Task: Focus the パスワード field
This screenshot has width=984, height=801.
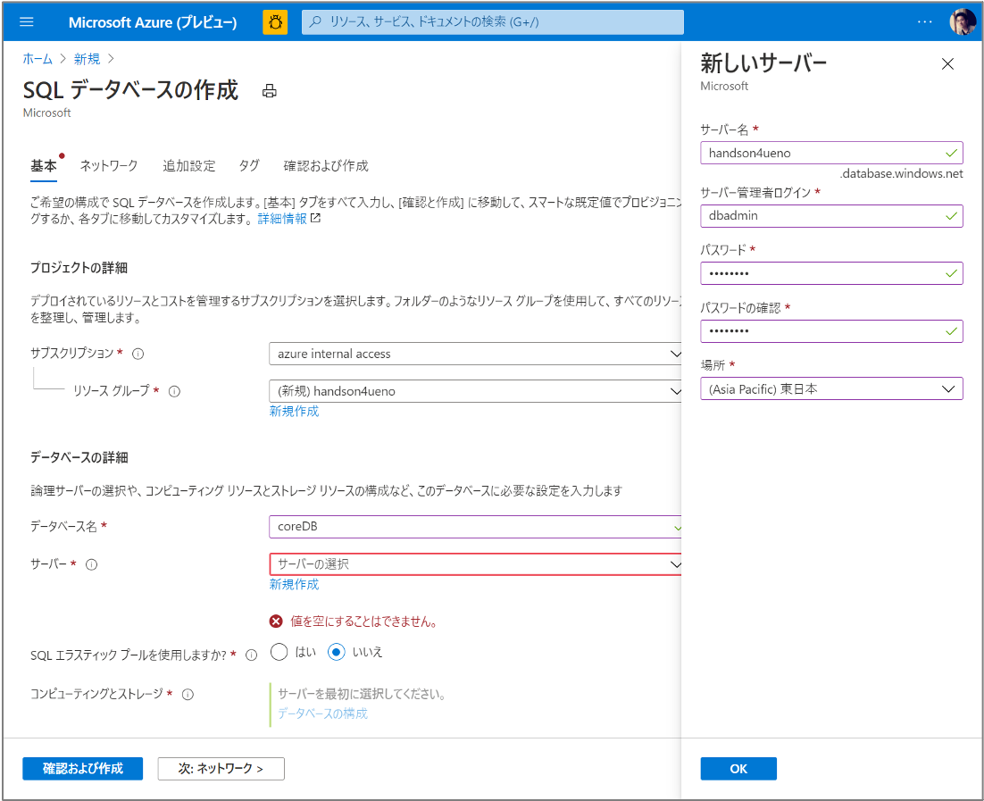Action: 831,273
